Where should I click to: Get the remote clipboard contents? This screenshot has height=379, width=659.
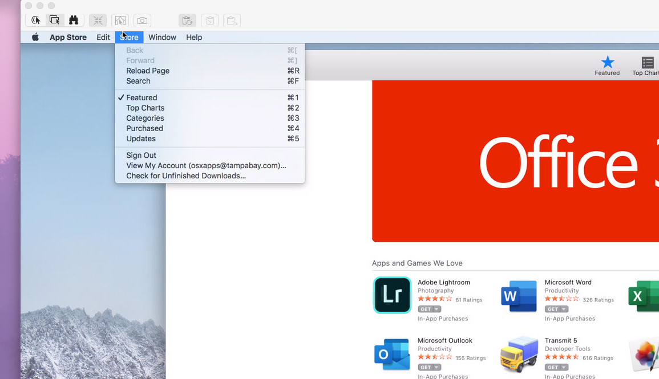pyautogui.click(x=210, y=20)
